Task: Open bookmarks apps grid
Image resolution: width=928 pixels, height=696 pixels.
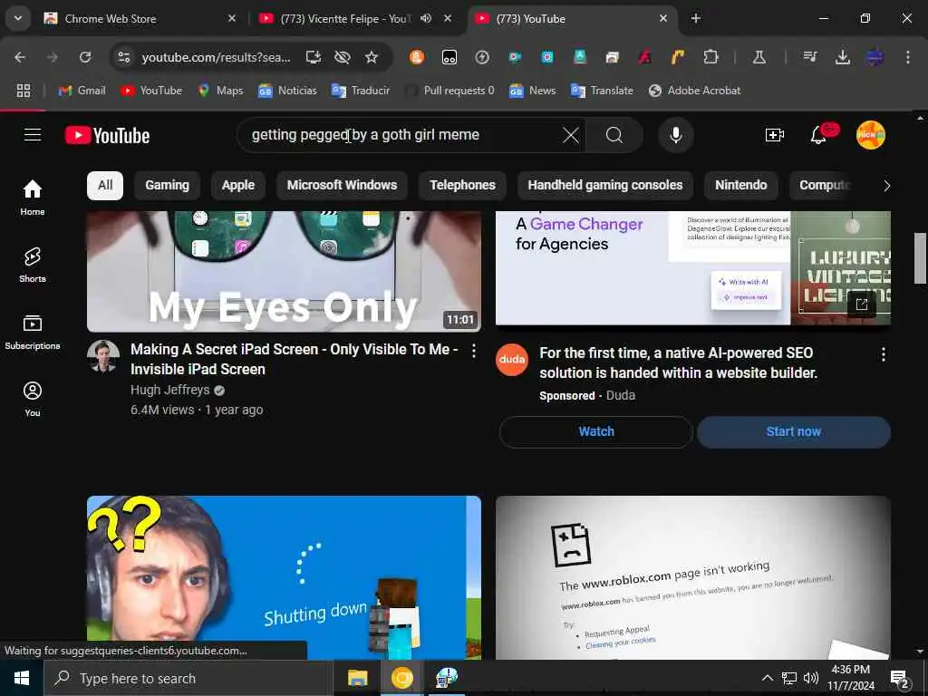Action: [x=23, y=91]
